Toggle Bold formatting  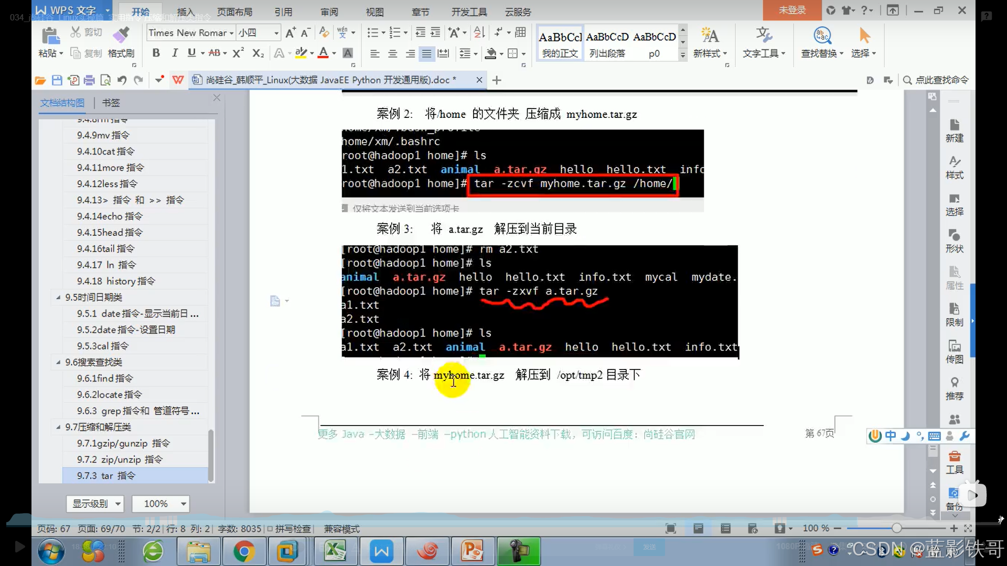pyautogui.click(x=156, y=53)
